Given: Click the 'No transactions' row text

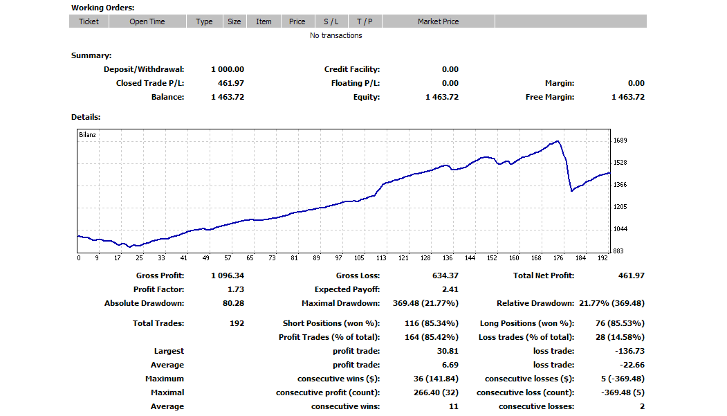Looking at the screenshot, I should (335, 35).
